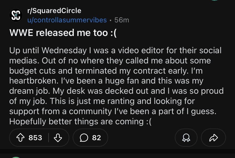This screenshot has width=235, height=158.
Task: Visit u/controllasummervibes profile
Action: click(67, 20)
